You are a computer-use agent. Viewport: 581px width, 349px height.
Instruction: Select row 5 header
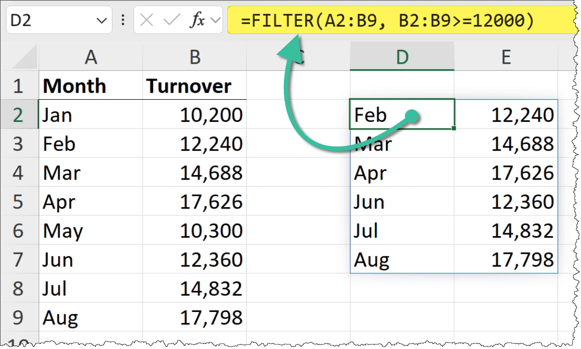click(x=19, y=202)
